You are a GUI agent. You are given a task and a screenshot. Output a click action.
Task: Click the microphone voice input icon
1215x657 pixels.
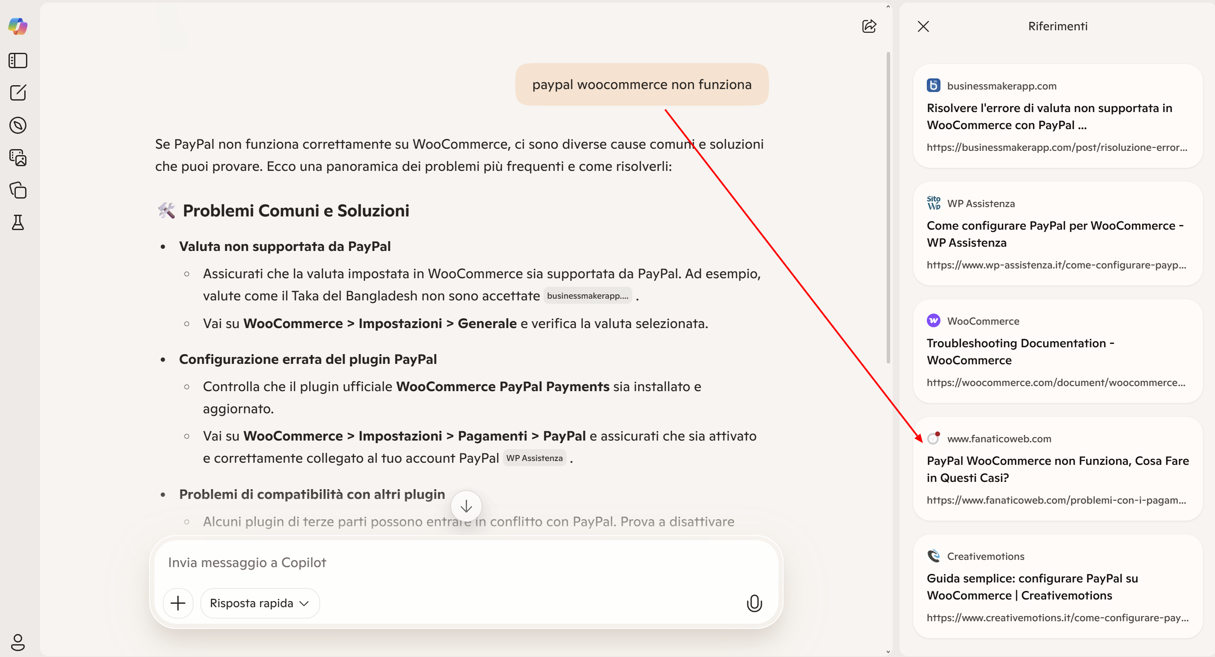pyautogui.click(x=754, y=603)
